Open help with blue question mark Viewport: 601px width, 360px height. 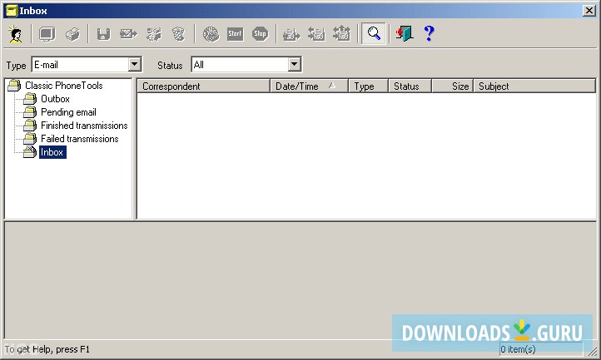pos(430,34)
